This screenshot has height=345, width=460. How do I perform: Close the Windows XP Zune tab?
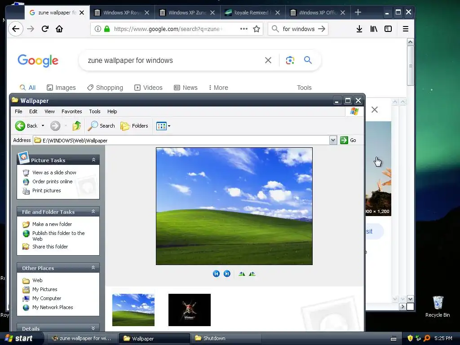(212, 13)
